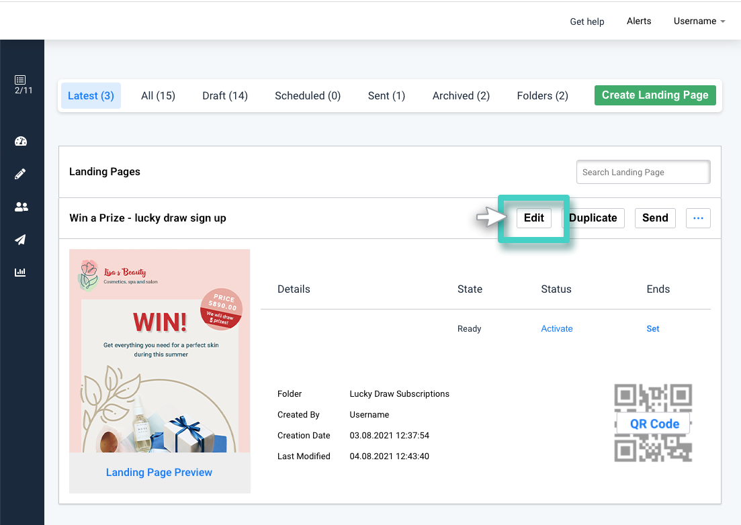Viewport: 741px width, 525px height.
Task: Click the Details column header
Action: click(294, 289)
